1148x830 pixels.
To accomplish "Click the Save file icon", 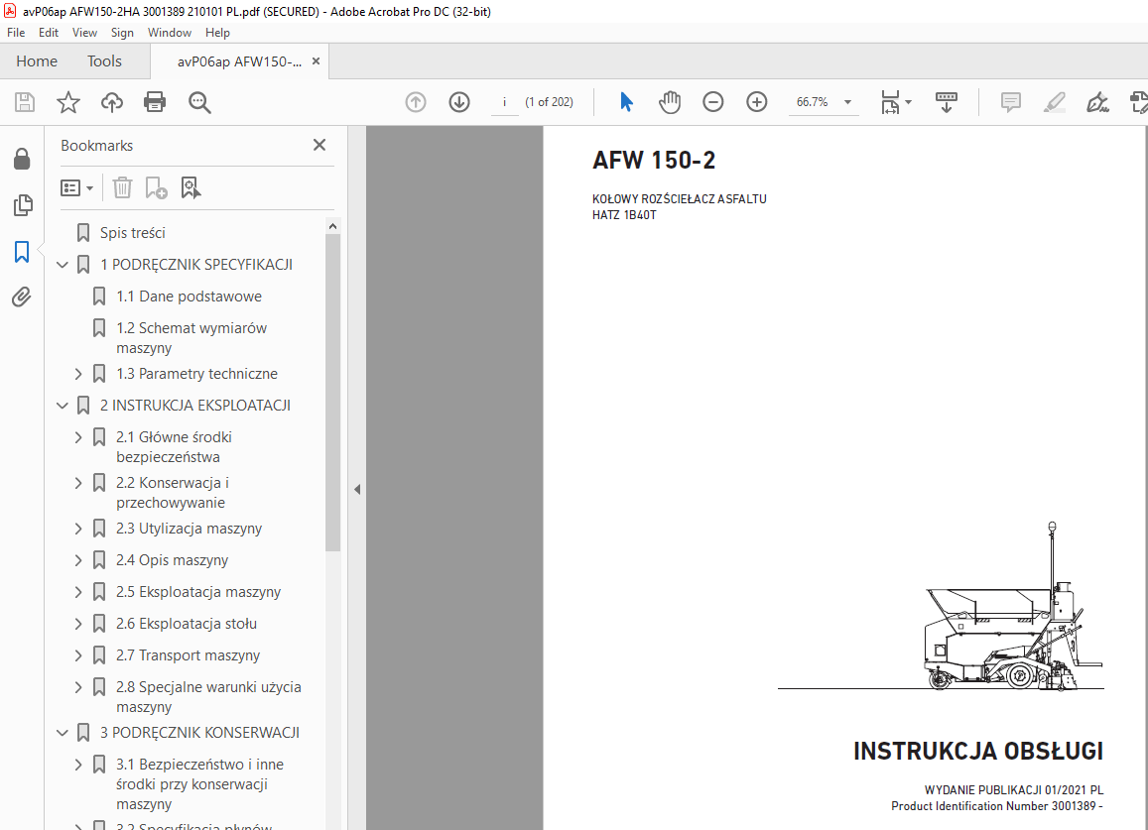I will [25, 102].
